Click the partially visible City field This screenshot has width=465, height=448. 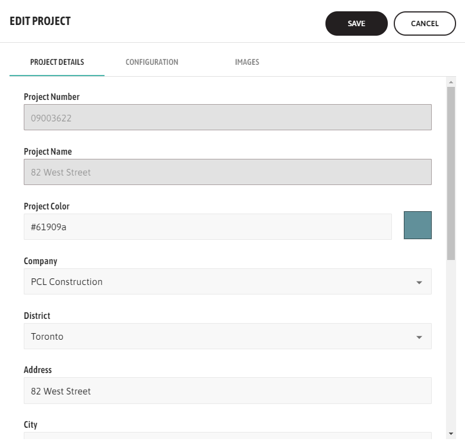click(227, 436)
